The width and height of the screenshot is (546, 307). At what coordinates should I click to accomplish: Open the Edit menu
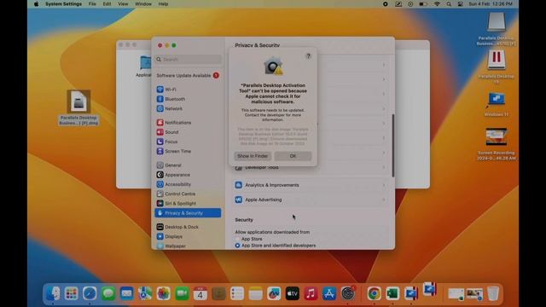tap(107, 3)
